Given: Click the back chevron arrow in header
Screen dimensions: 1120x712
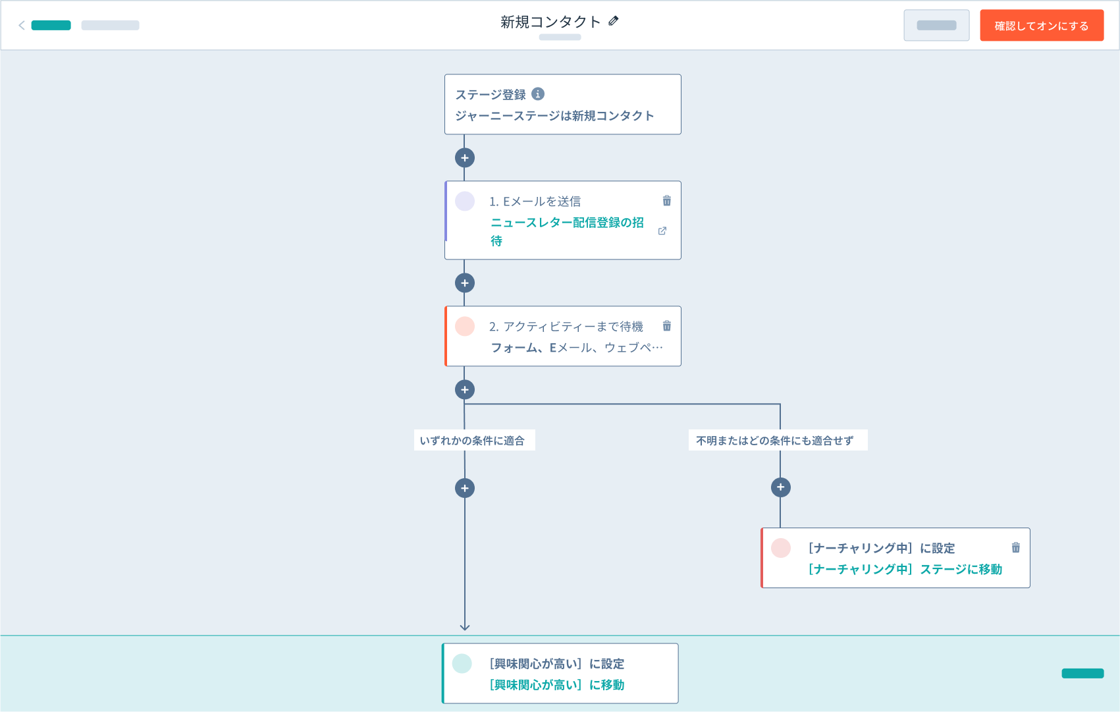Looking at the screenshot, I should coord(22,25).
